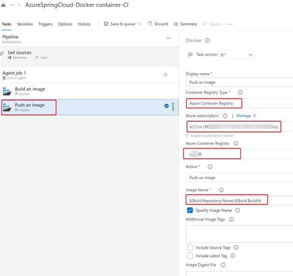The height and width of the screenshot is (276, 293).
Task: Show info for Image Digest File
Action: click(x=223, y=265)
